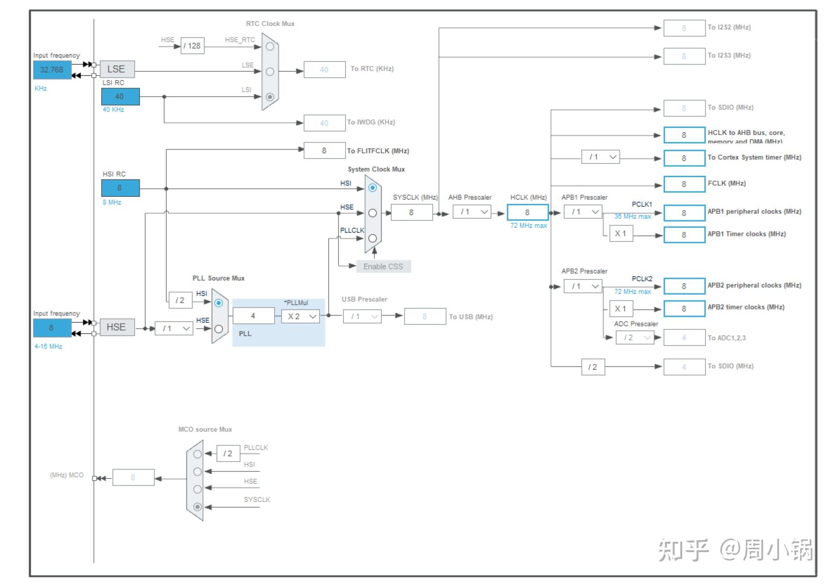Choose HSE in PLL Source Mux
This screenshot has width=834, height=584.
(x=218, y=329)
